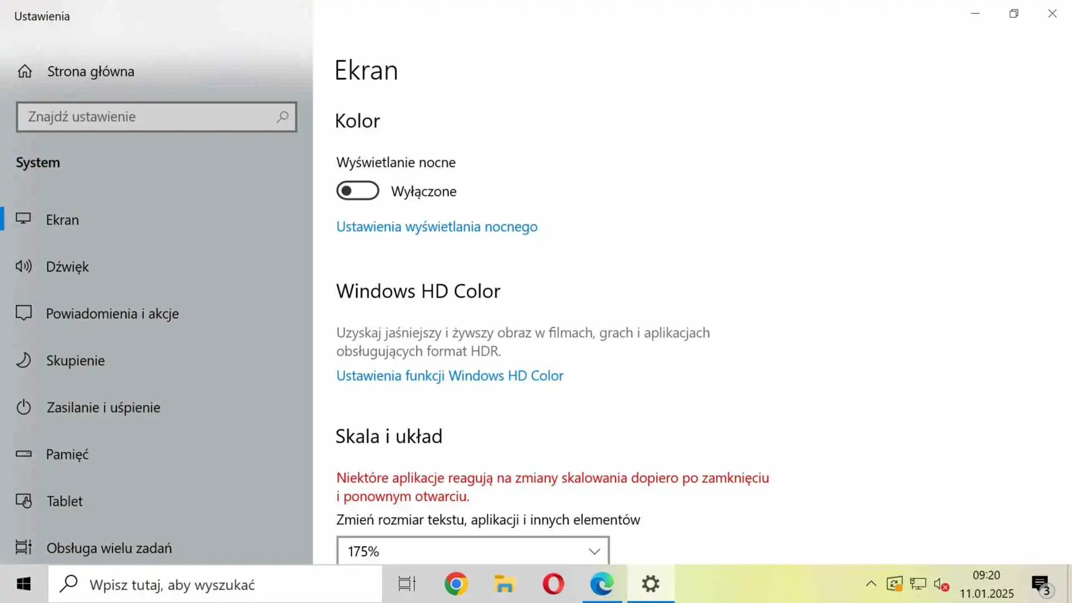
Task: Select Ekran in the System menu
Action: (x=63, y=220)
